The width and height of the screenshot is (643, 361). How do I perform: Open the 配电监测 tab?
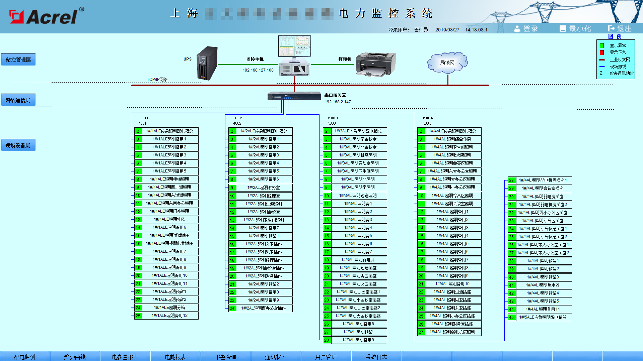coord(24,357)
